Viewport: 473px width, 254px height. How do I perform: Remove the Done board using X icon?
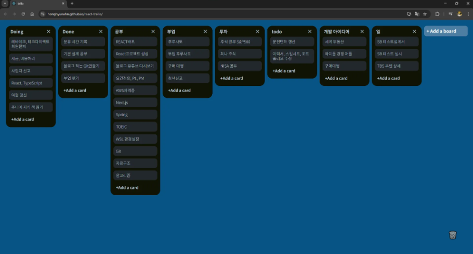[x=101, y=32]
